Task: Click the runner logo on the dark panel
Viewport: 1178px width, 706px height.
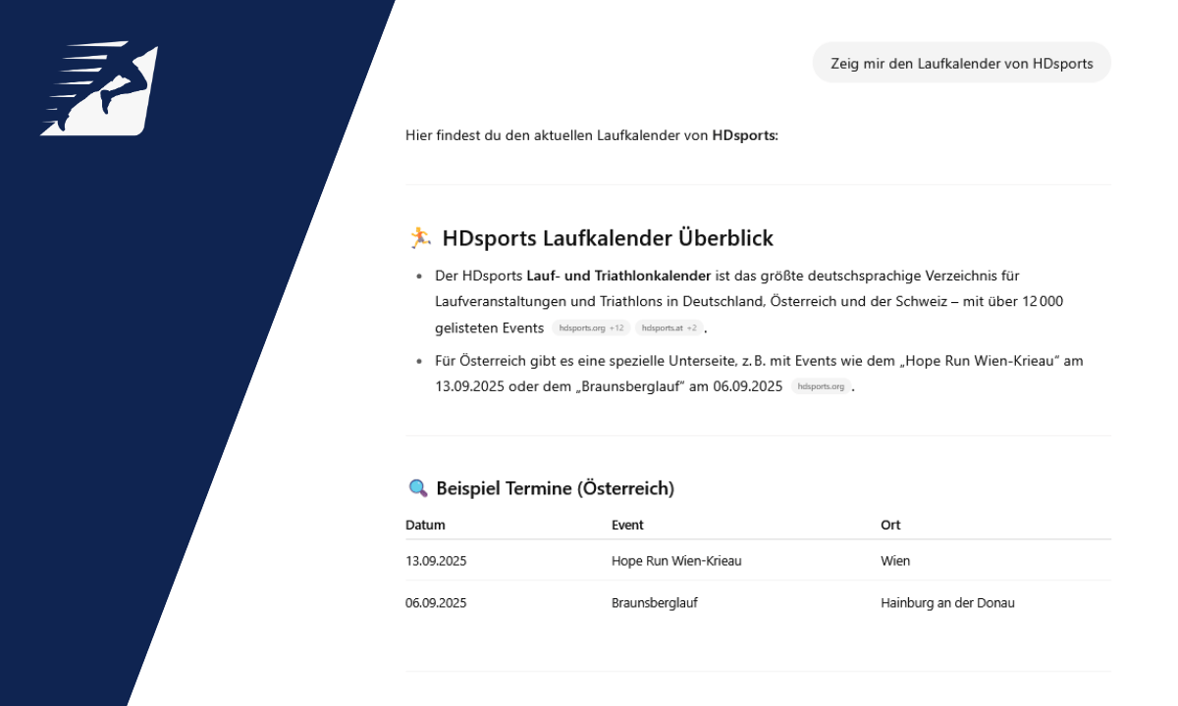Action: pyautogui.click(x=98, y=88)
